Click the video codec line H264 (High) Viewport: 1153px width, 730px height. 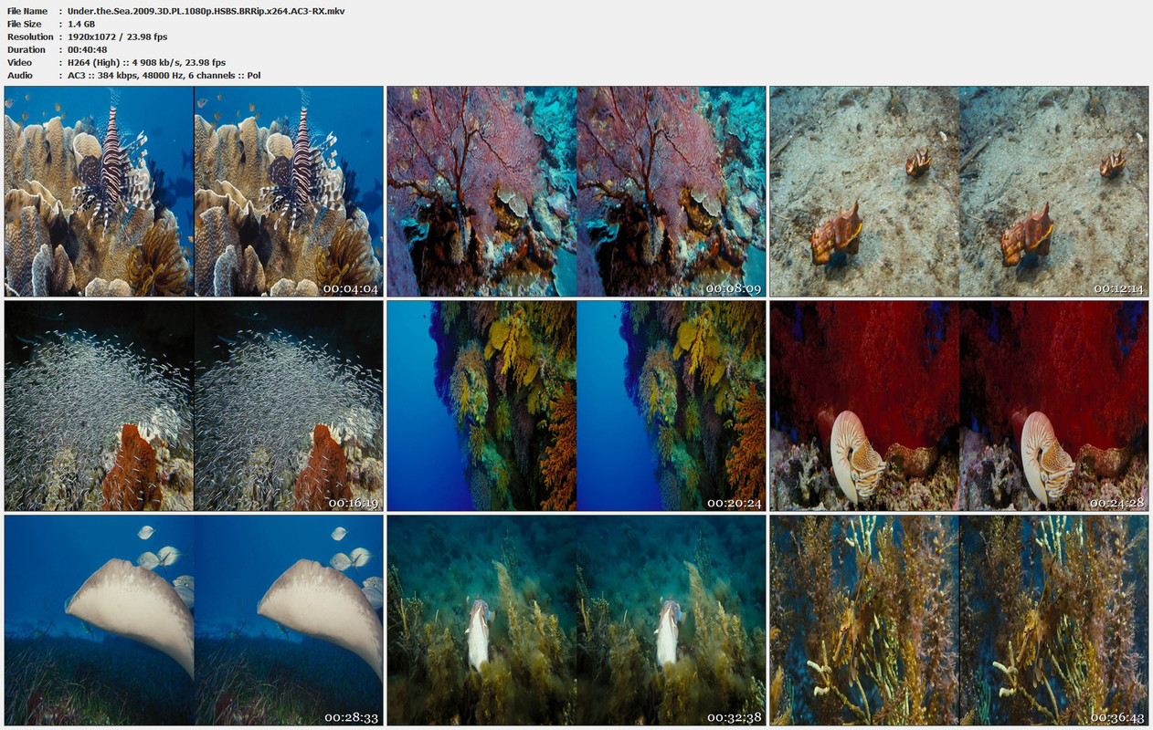click(146, 62)
